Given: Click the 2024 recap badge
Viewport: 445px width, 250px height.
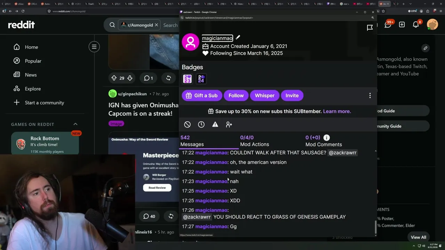Looking at the screenshot, I should tap(201, 79).
